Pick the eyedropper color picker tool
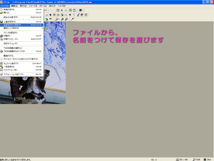 (x=72, y=19)
